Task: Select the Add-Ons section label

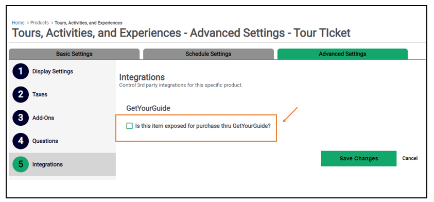Action: pyautogui.click(x=43, y=118)
